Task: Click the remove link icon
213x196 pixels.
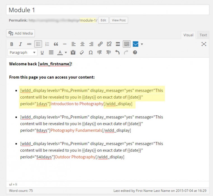Action: (109, 44)
